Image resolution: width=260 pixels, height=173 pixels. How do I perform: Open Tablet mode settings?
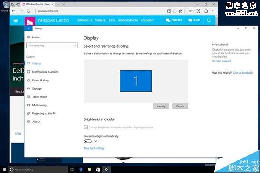pyautogui.click(x=39, y=96)
